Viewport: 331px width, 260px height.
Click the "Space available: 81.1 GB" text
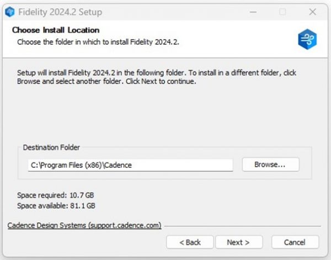click(56, 206)
